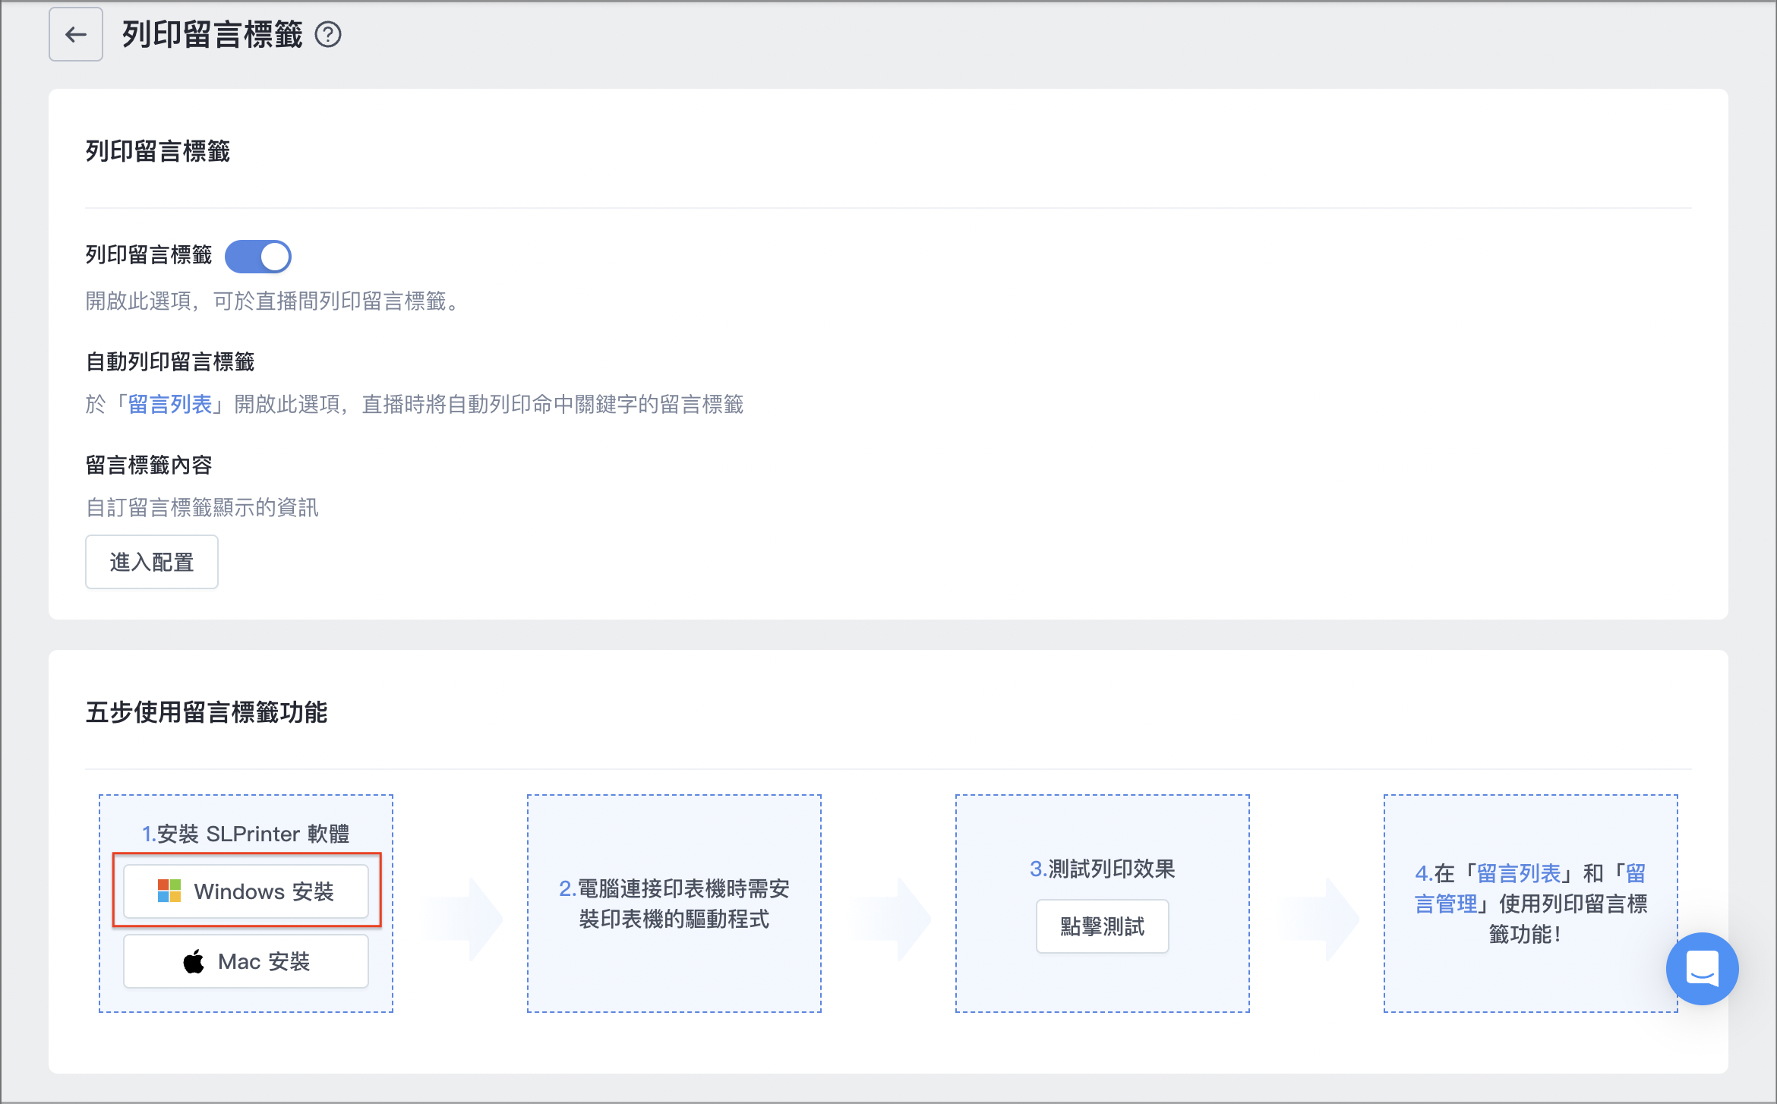This screenshot has width=1777, height=1104.
Task: Click description 自訂留言標籤顯示的資訊
Action: [x=202, y=507]
